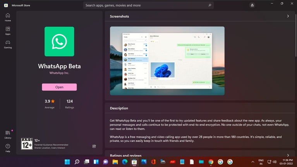Screen dimensions: 297x167
Task: Open the WhatsApp Inc. publisher link
Action: [x=59, y=73]
